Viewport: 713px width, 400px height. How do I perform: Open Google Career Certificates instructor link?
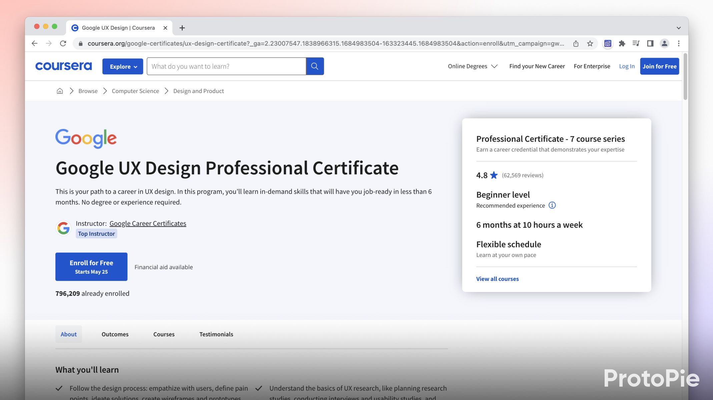pyautogui.click(x=148, y=223)
